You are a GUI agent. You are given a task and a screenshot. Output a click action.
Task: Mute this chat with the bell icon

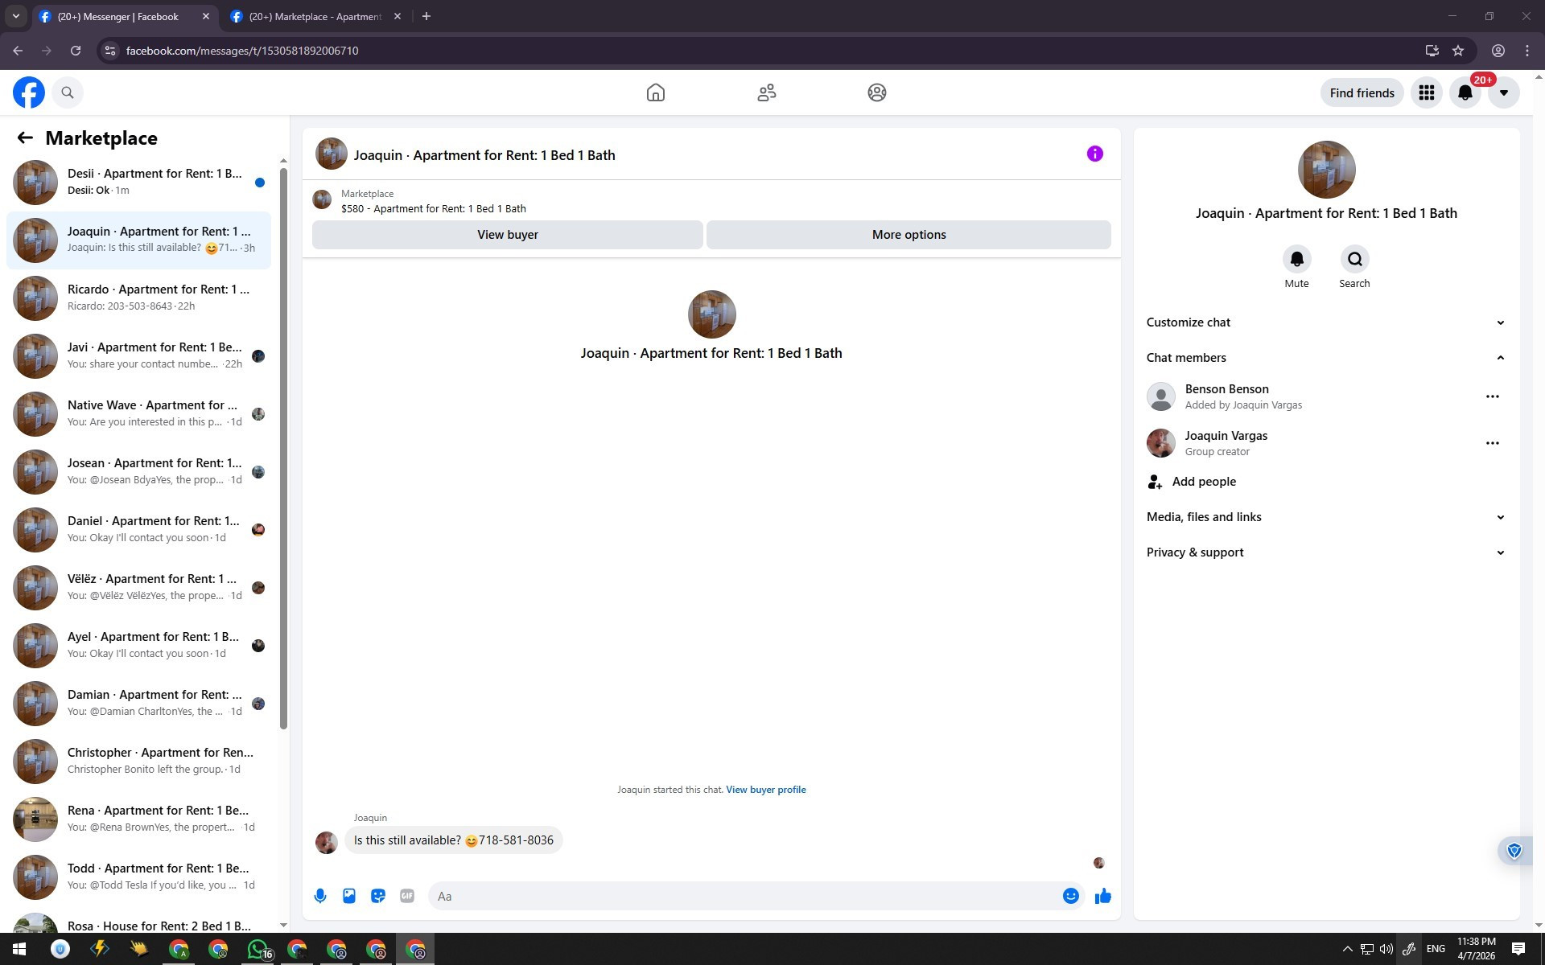[1296, 259]
